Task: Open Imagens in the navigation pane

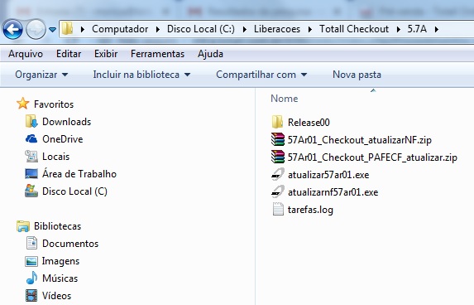Action: 60,261
